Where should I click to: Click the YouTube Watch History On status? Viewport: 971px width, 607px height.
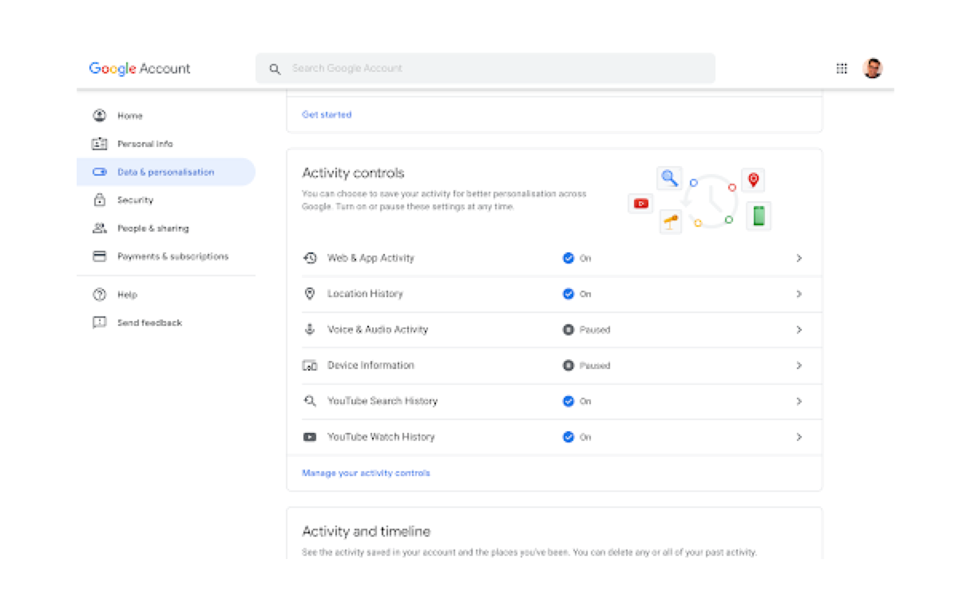point(577,437)
